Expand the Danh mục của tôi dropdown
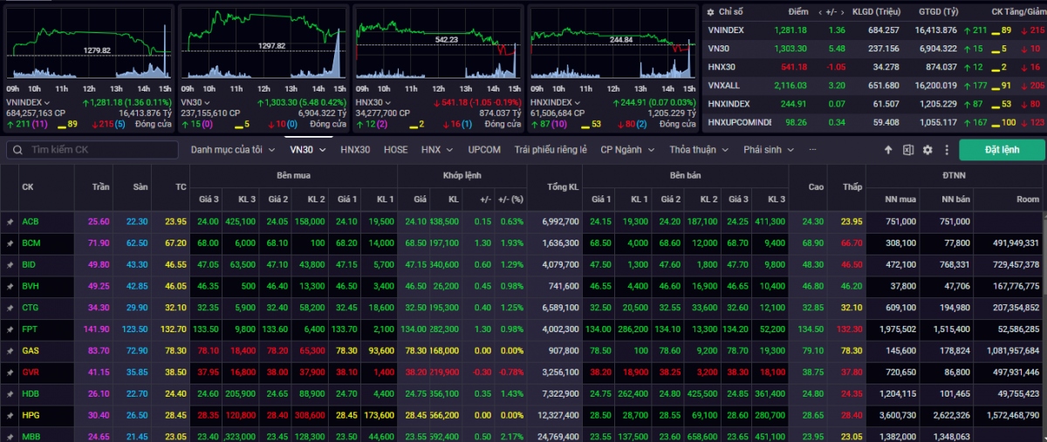Viewport: 1047px width, 442px height. coord(232,150)
